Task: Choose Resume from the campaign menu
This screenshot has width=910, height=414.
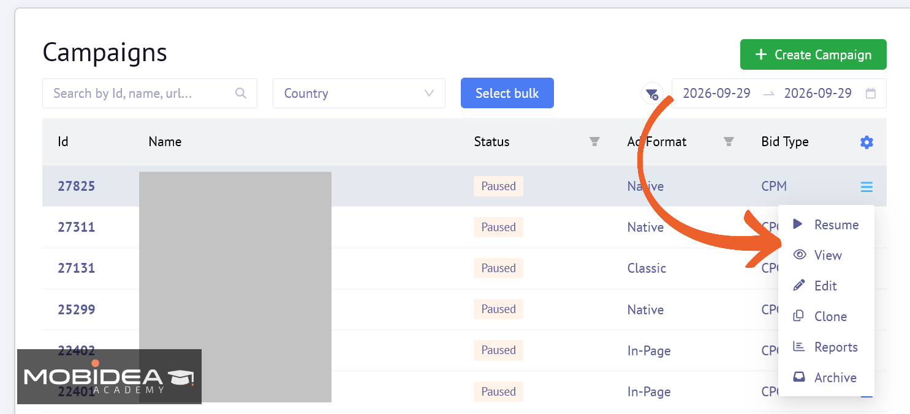Action: 826,224
